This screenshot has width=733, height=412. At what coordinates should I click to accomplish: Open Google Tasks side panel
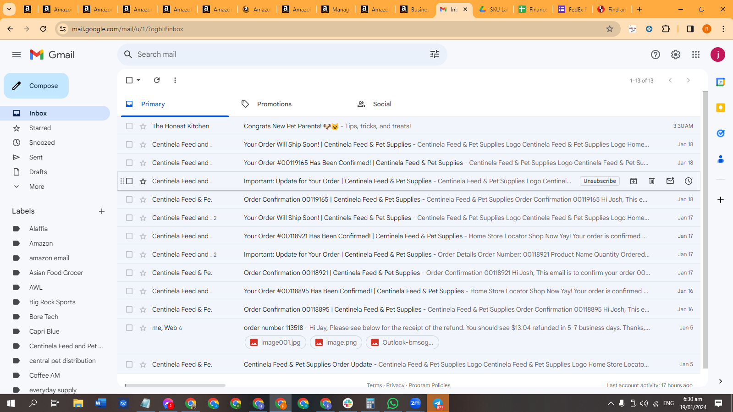721,133
